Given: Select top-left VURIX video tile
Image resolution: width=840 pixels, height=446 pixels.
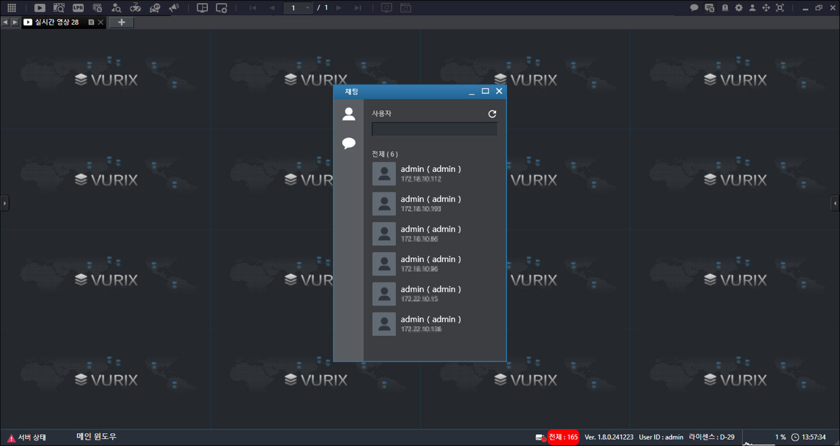Looking at the screenshot, I should tap(105, 79).
